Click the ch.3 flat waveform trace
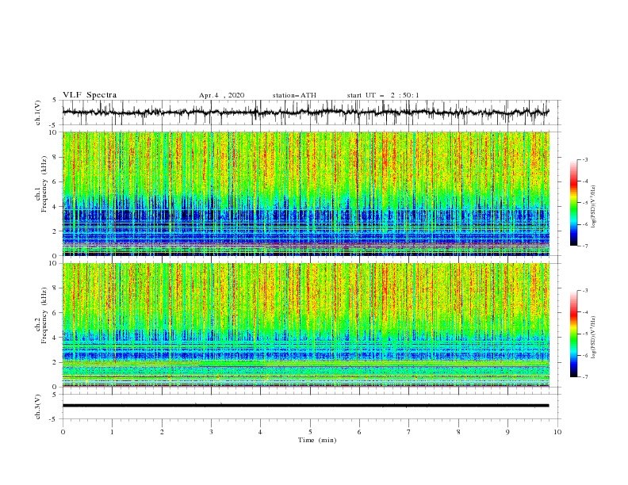The width and height of the screenshot is (628, 485). pyautogui.click(x=305, y=406)
